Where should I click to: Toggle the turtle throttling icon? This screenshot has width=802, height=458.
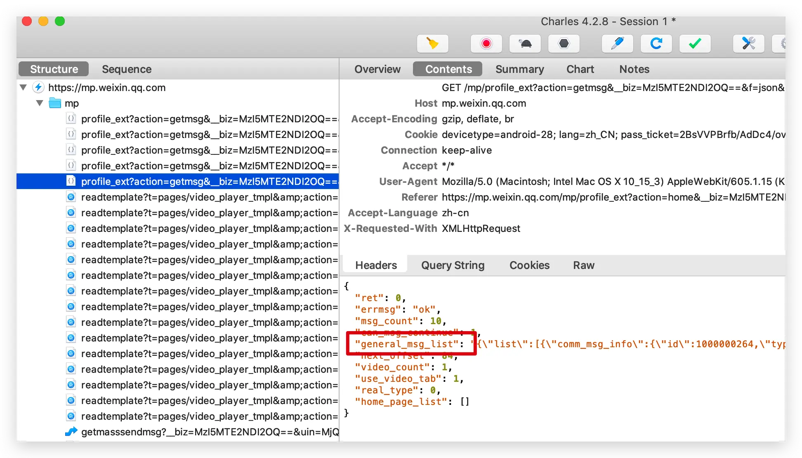point(525,43)
